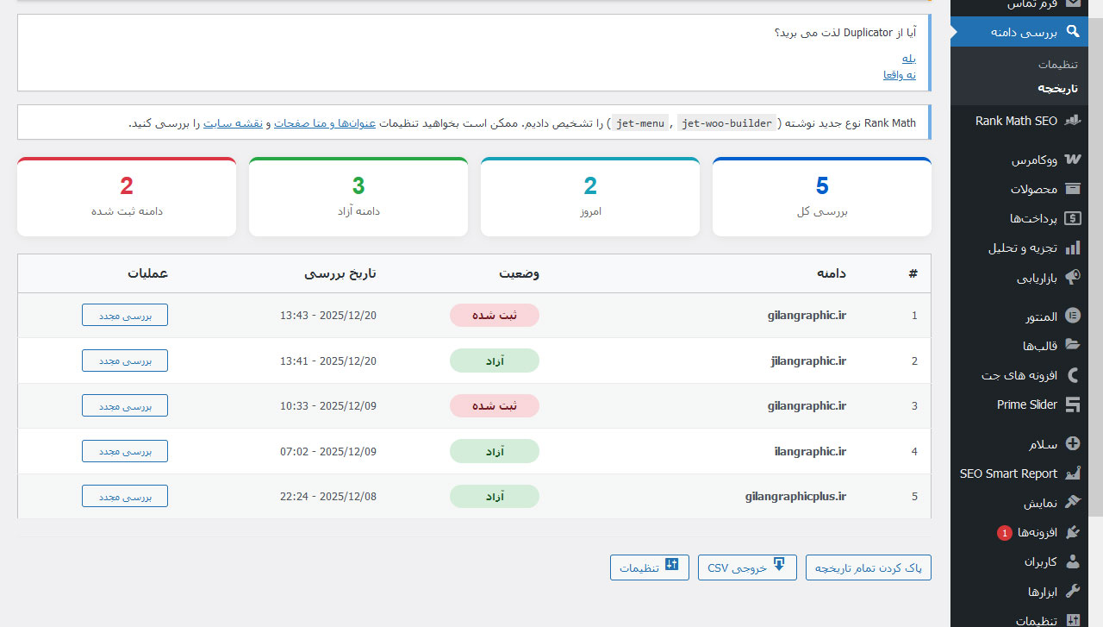Open Elementor via its sidebar icon
This screenshot has height=627, width=1103.
1073,317
